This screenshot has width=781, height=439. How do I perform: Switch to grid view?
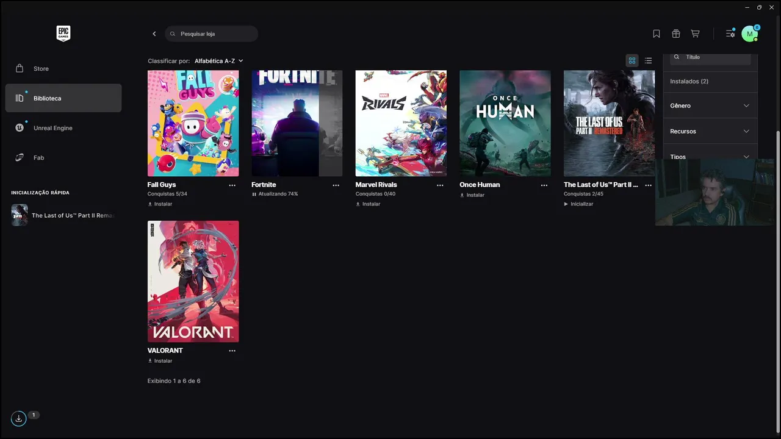[x=632, y=60]
